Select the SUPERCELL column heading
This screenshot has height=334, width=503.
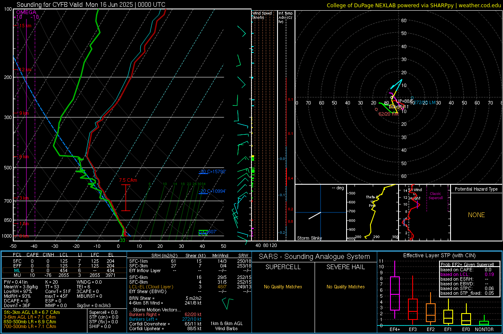[x=283, y=267]
